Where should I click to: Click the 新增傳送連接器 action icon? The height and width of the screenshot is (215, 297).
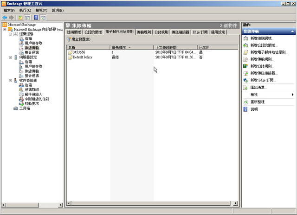point(245,73)
